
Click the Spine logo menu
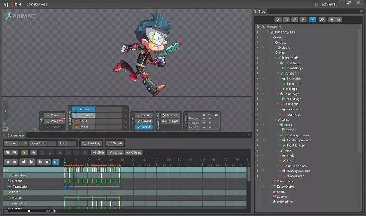click(12, 4)
